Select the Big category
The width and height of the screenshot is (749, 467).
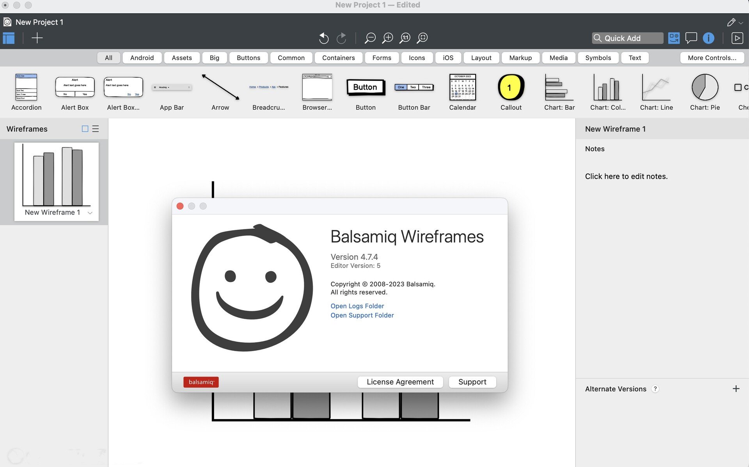[214, 58]
